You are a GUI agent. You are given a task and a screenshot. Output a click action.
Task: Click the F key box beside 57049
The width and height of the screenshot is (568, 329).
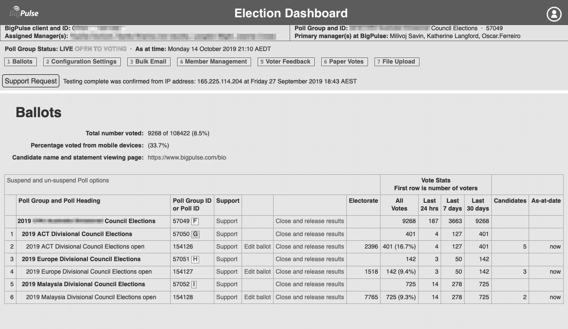(195, 221)
